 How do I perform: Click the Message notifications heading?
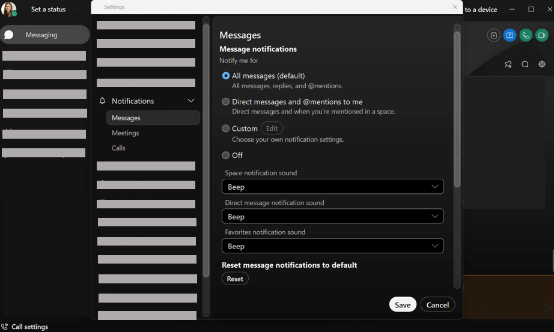(x=258, y=49)
